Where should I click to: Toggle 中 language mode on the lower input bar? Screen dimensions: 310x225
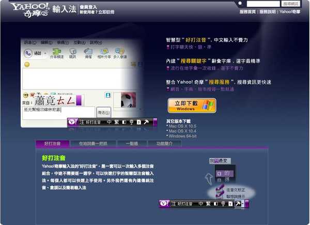pyautogui.click(x=200, y=204)
